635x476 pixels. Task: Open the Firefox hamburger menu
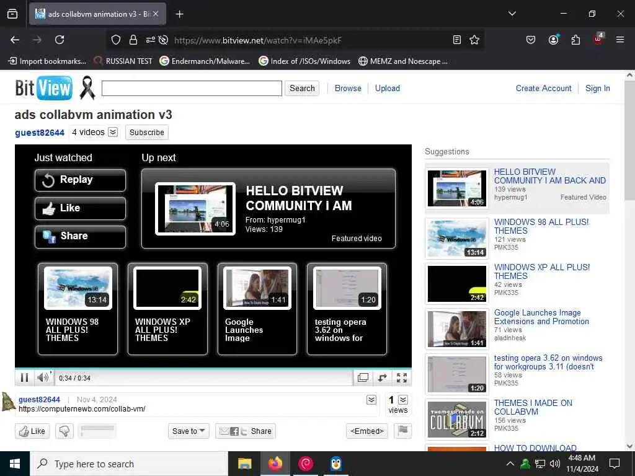pos(620,40)
